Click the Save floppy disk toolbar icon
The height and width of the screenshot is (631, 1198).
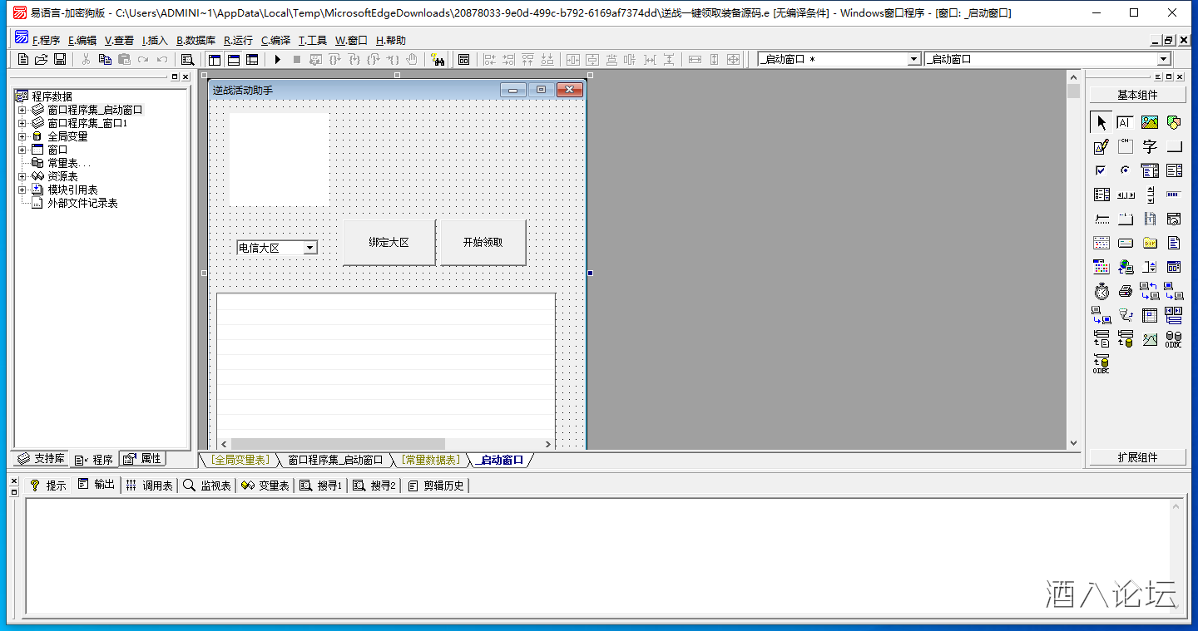coord(60,59)
